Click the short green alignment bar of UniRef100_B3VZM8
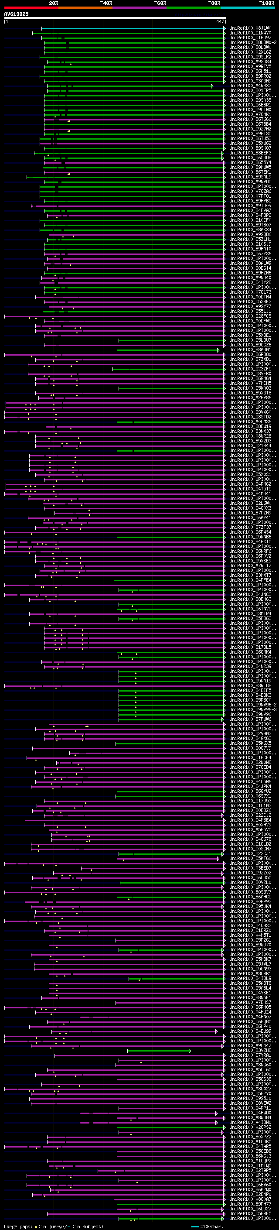Screen dimensions: 279x1230 (159, 1051)
